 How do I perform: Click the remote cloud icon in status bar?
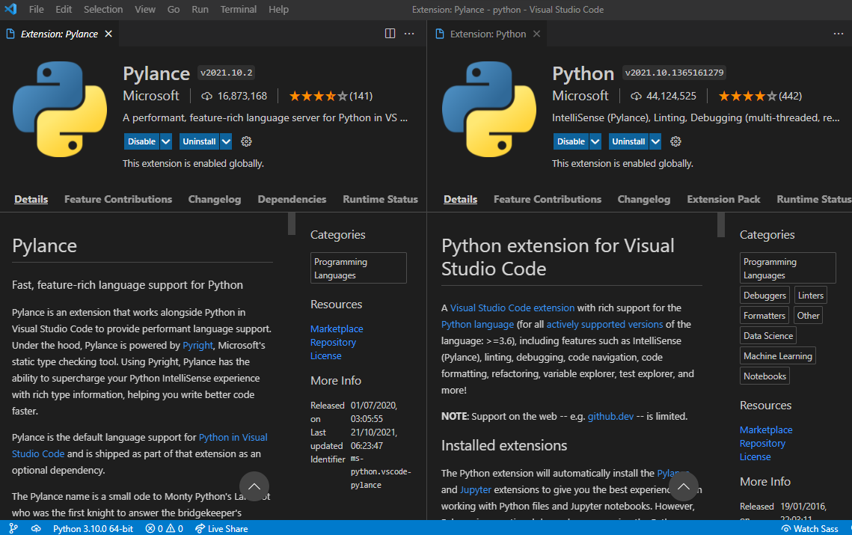click(x=35, y=528)
